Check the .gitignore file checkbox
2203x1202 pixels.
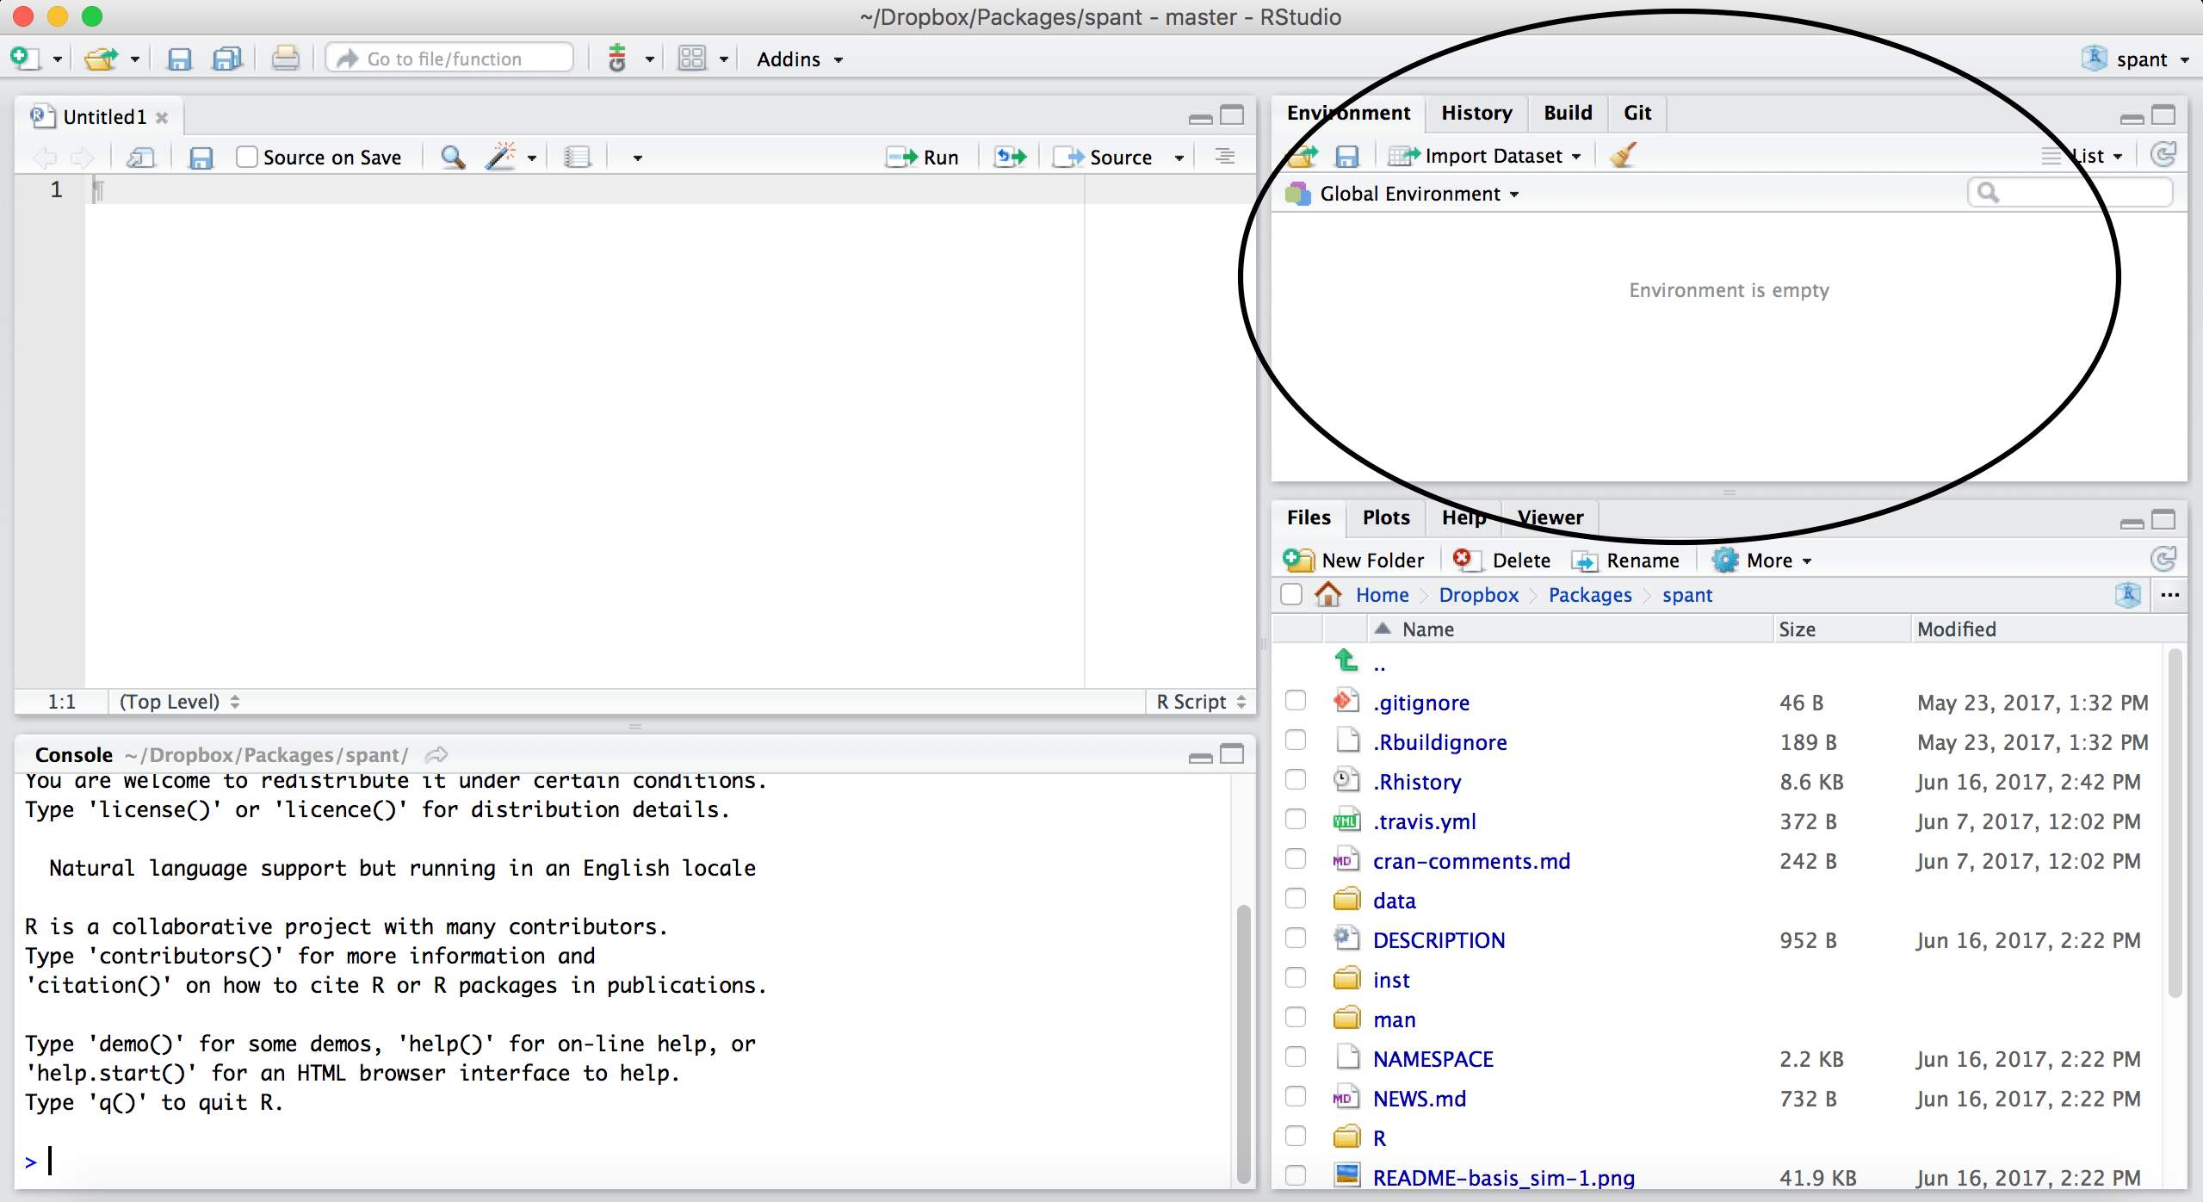pos(1296,700)
